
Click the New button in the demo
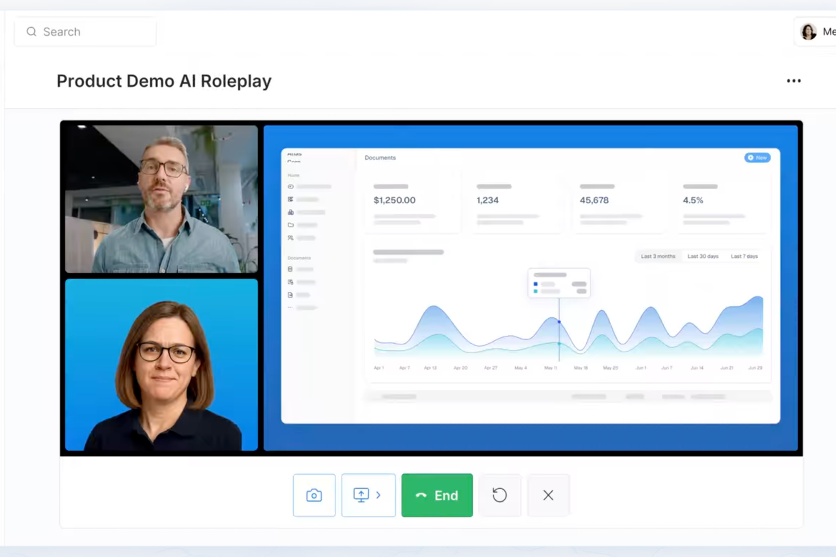[x=757, y=157]
